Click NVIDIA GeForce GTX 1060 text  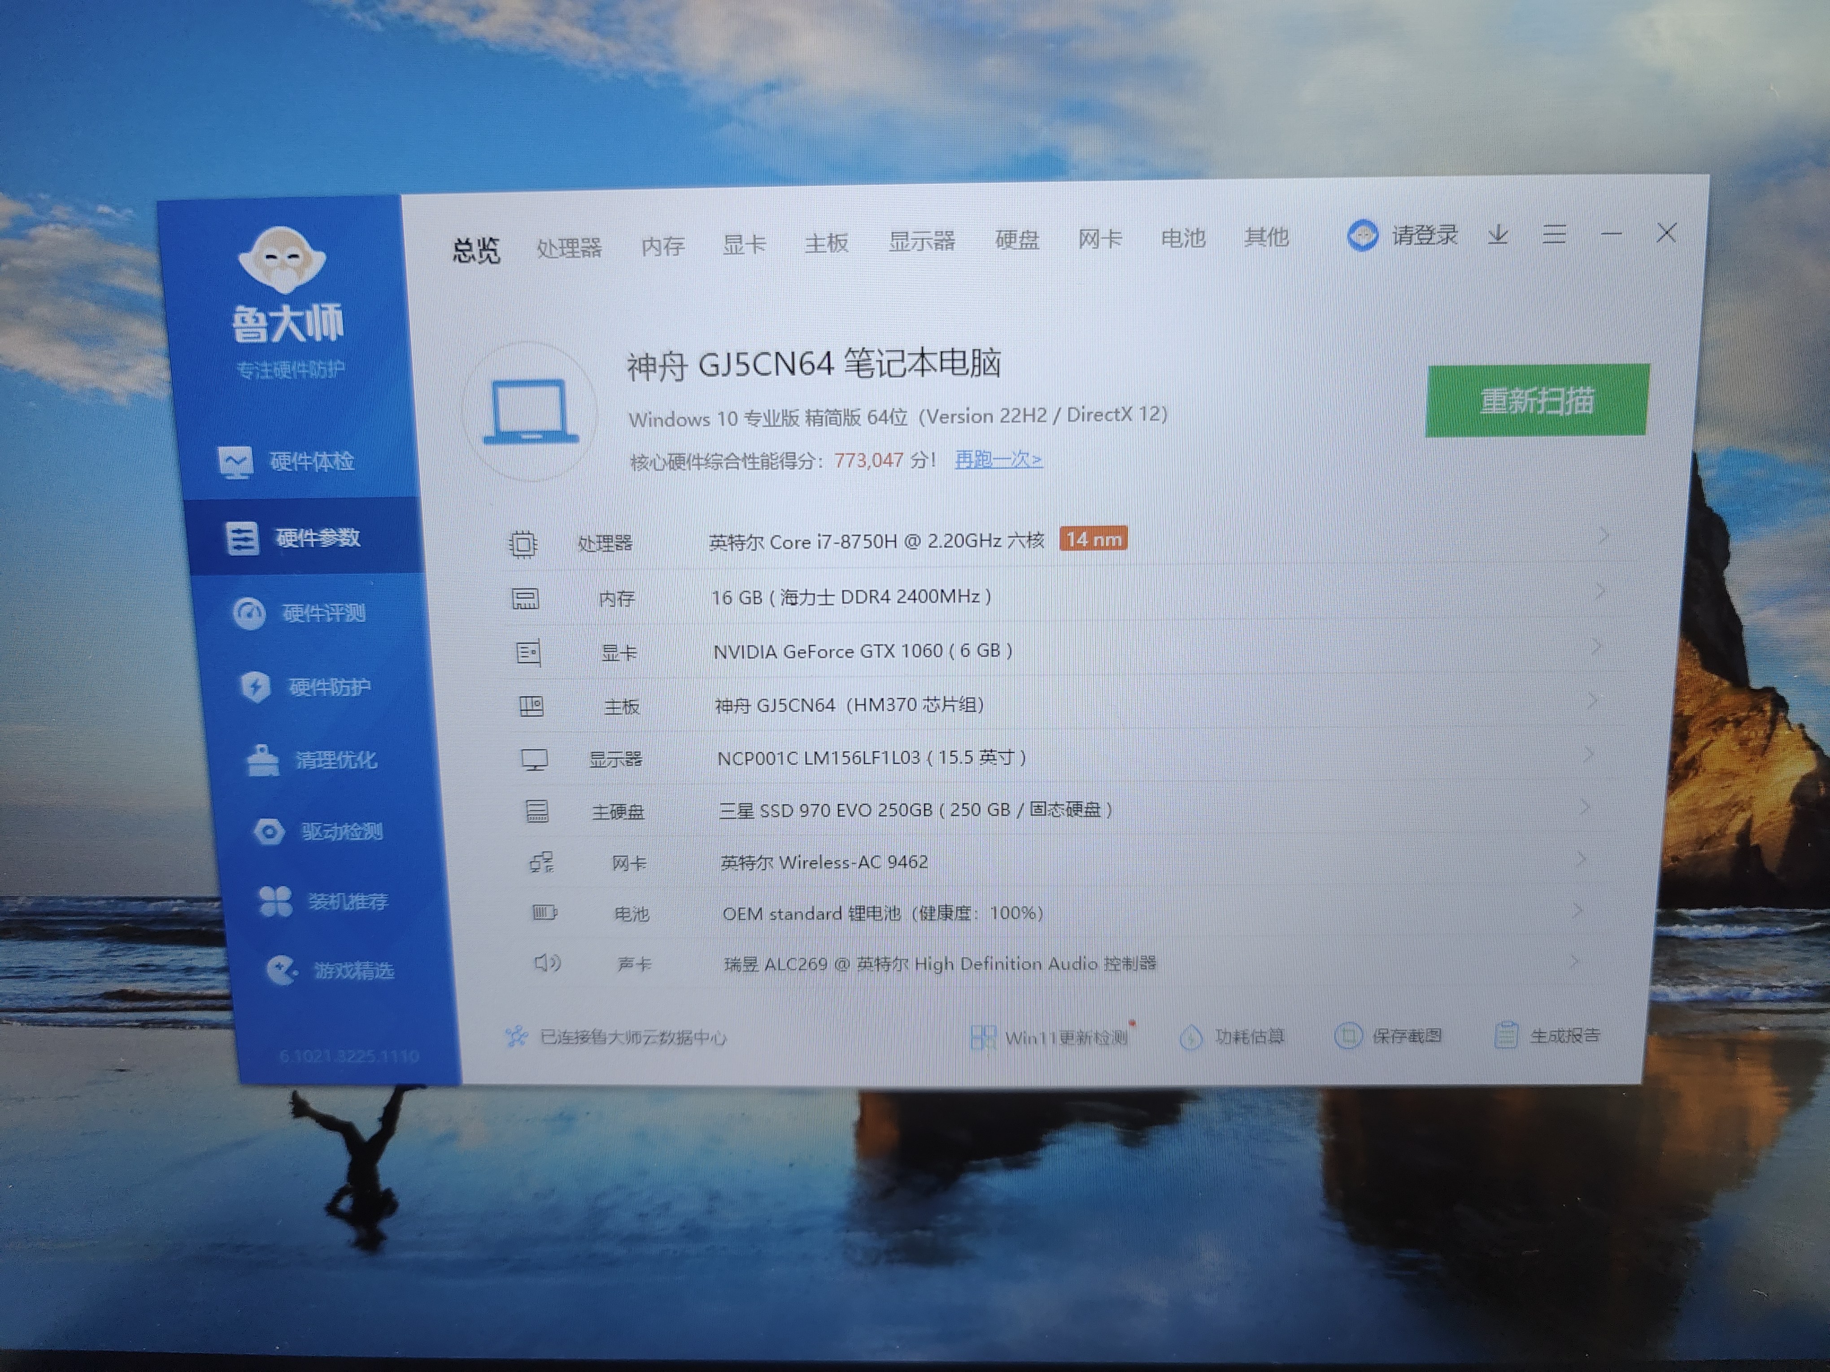tap(863, 651)
